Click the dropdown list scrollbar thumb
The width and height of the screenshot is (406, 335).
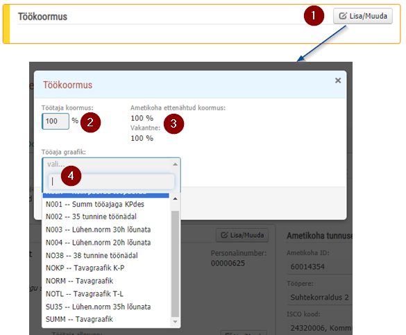point(176,264)
